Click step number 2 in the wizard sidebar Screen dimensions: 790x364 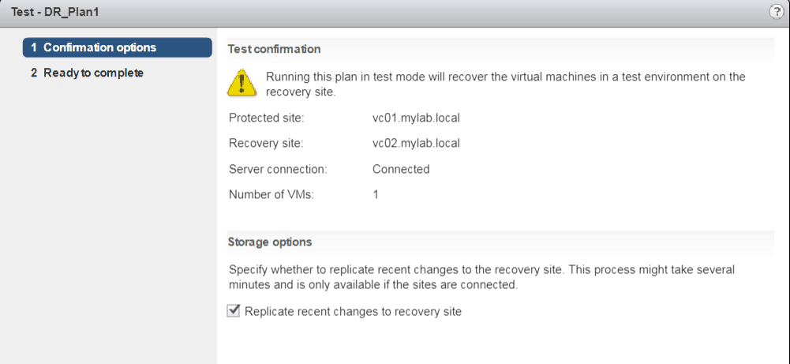click(34, 73)
